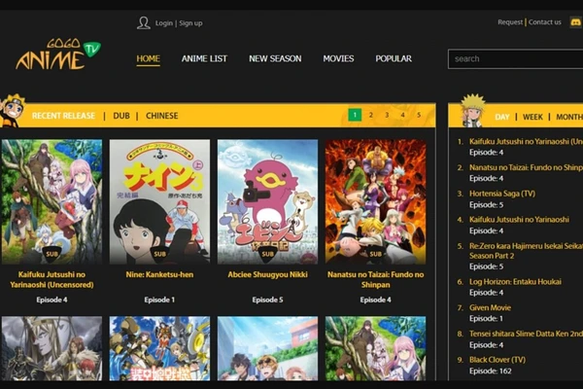
Task: Open the NEW SEASON menu
Action: coord(275,58)
